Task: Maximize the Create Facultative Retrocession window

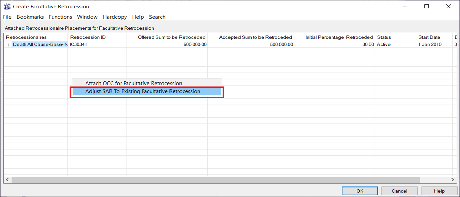Action: point(426,7)
